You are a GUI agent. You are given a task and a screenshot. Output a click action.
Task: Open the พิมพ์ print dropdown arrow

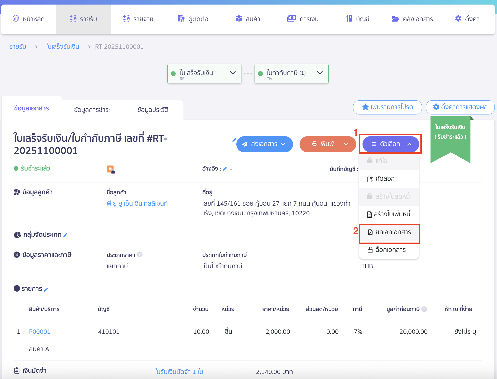(346, 144)
